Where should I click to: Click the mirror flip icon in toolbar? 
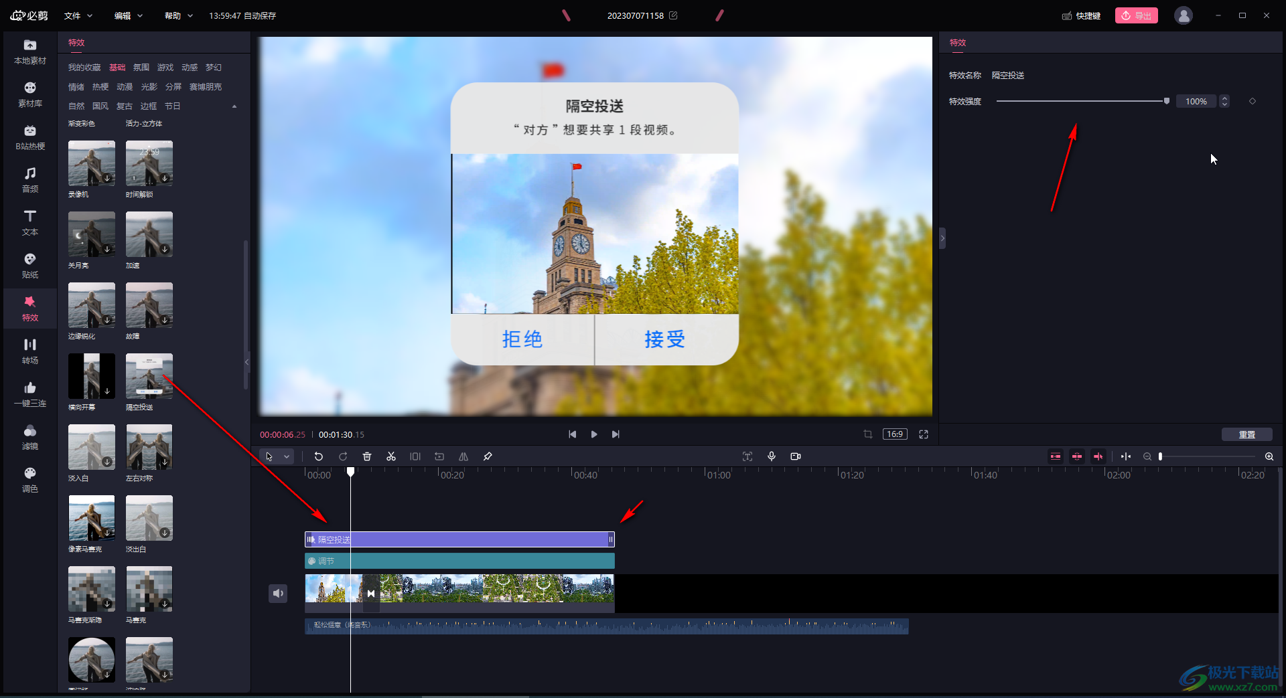(x=463, y=456)
